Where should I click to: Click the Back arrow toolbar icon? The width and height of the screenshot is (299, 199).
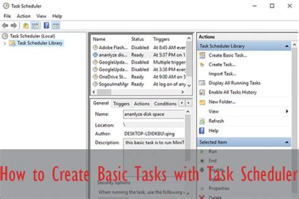(x=5, y=26)
